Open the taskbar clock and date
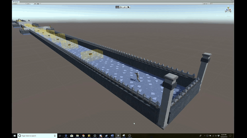 [x=224, y=136]
